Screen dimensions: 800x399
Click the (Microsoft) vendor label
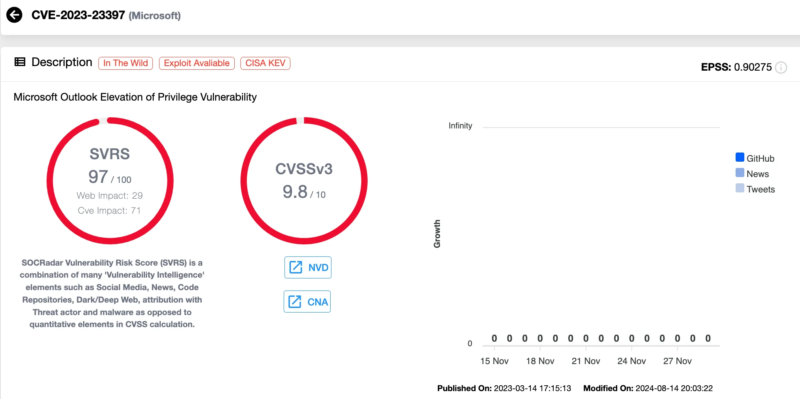pyautogui.click(x=155, y=16)
